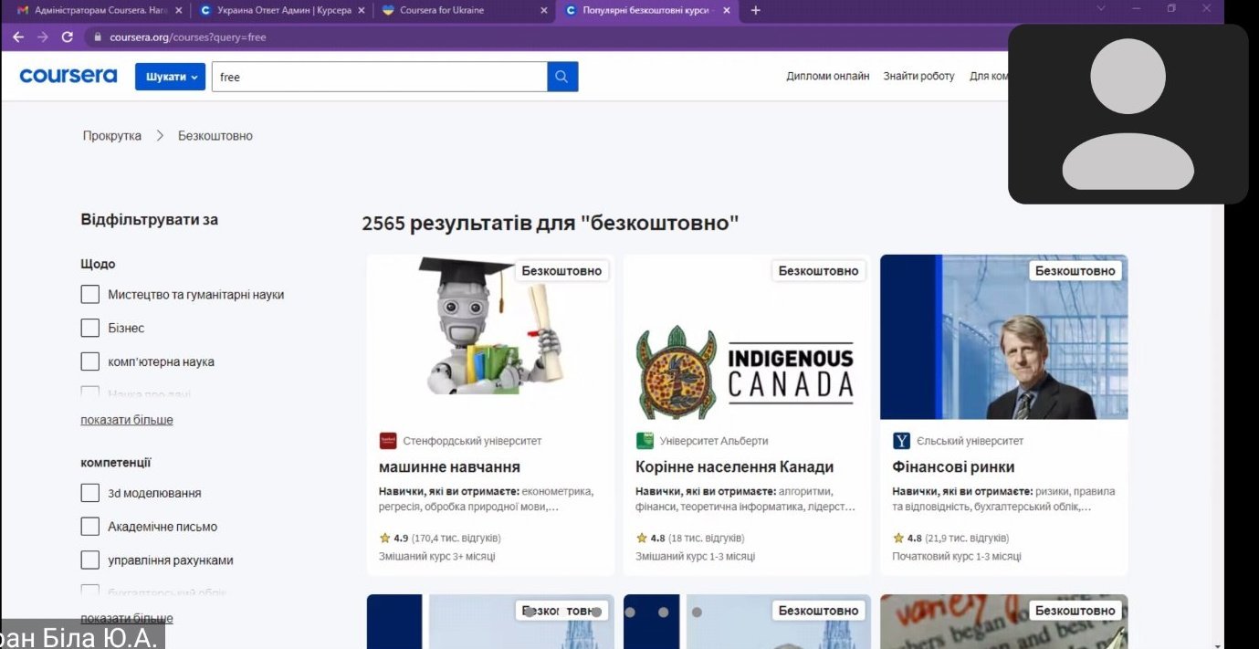Expand показати більше under Щодо
Viewport: 1259px width, 649px height.
(127, 420)
